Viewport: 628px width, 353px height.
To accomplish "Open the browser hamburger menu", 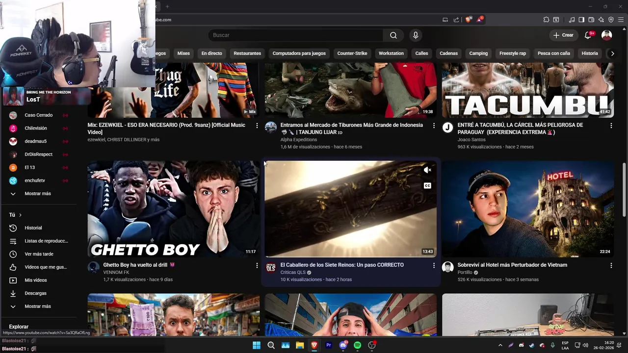I will tap(621, 20).
